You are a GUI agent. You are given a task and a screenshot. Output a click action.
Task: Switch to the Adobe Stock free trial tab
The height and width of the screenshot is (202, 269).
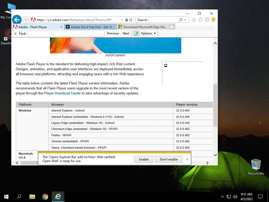pos(91,27)
